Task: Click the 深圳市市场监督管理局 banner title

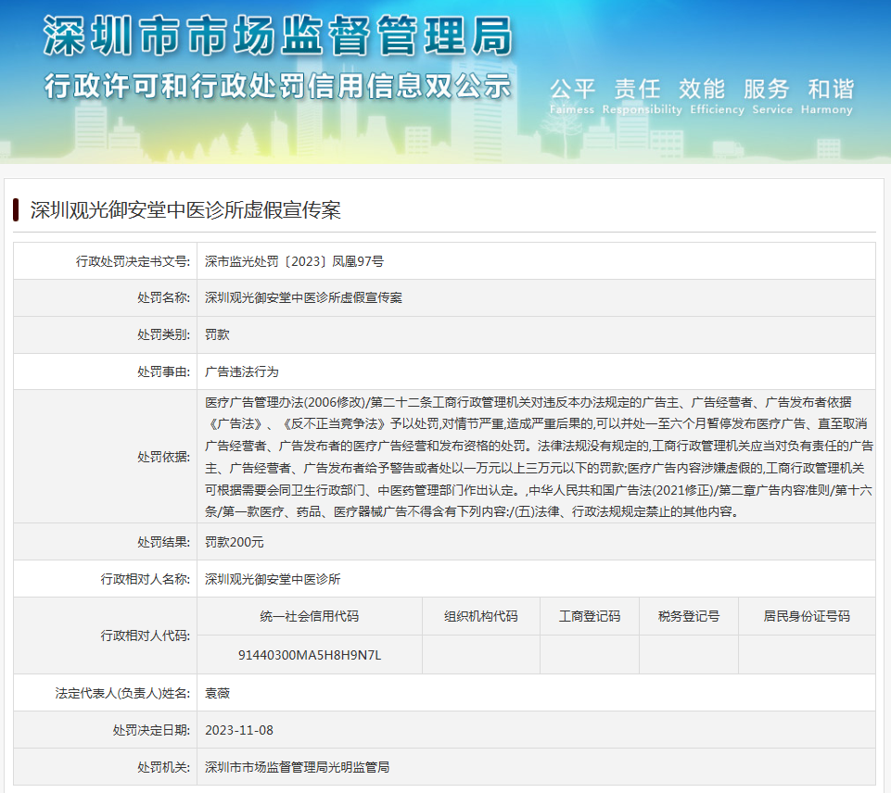Action: click(x=277, y=36)
